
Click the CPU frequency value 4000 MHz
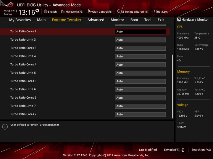pos(183,38)
